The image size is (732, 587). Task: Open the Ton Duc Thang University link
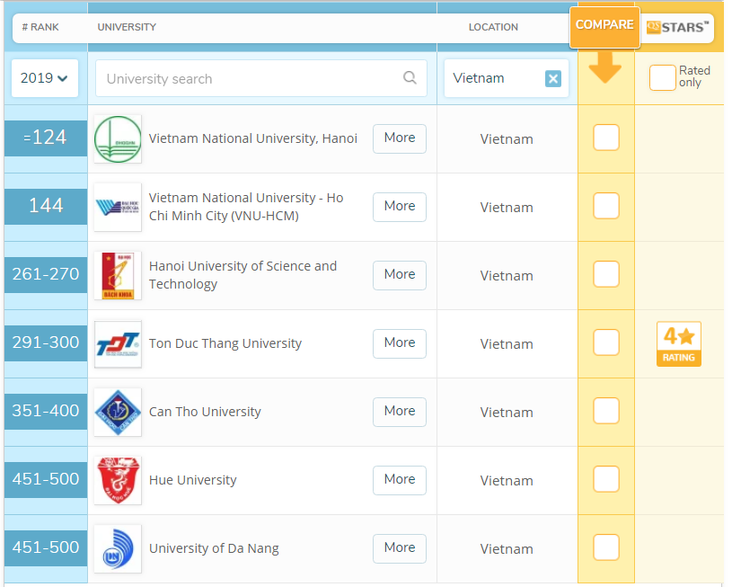(x=225, y=343)
